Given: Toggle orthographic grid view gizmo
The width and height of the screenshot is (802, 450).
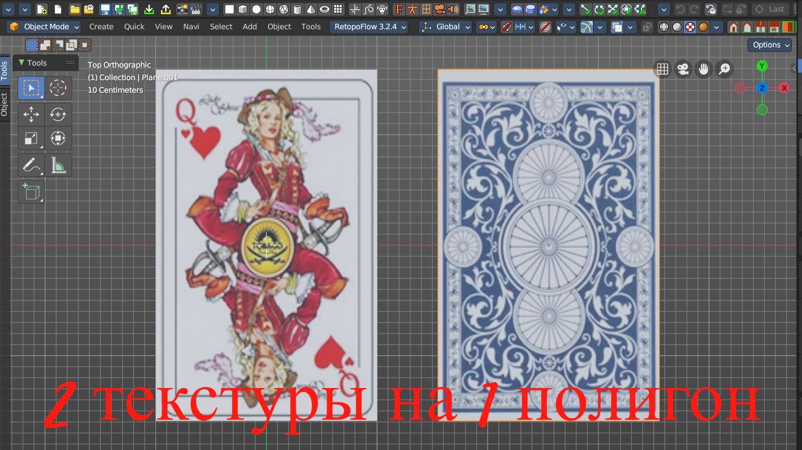Looking at the screenshot, I should (663, 69).
